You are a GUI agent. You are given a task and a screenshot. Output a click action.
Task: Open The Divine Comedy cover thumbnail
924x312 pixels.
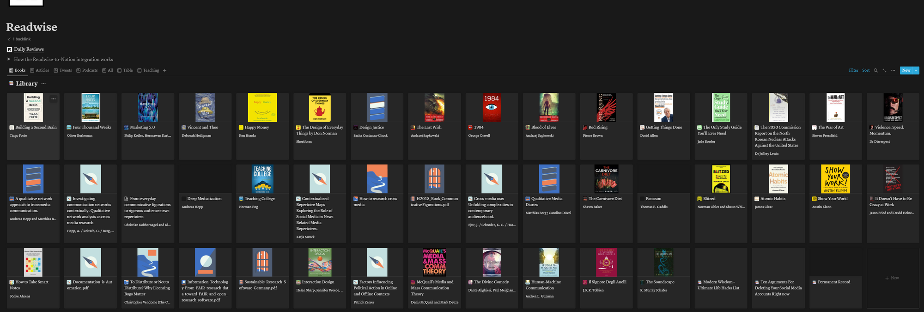coord(492,262)
